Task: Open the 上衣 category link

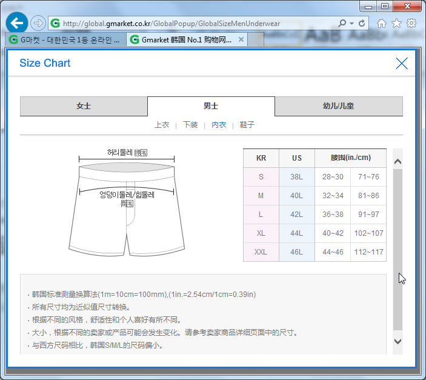Action: click(x=162, y=125)
